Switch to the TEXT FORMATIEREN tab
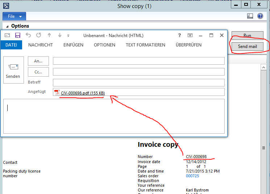 point(145,45)
